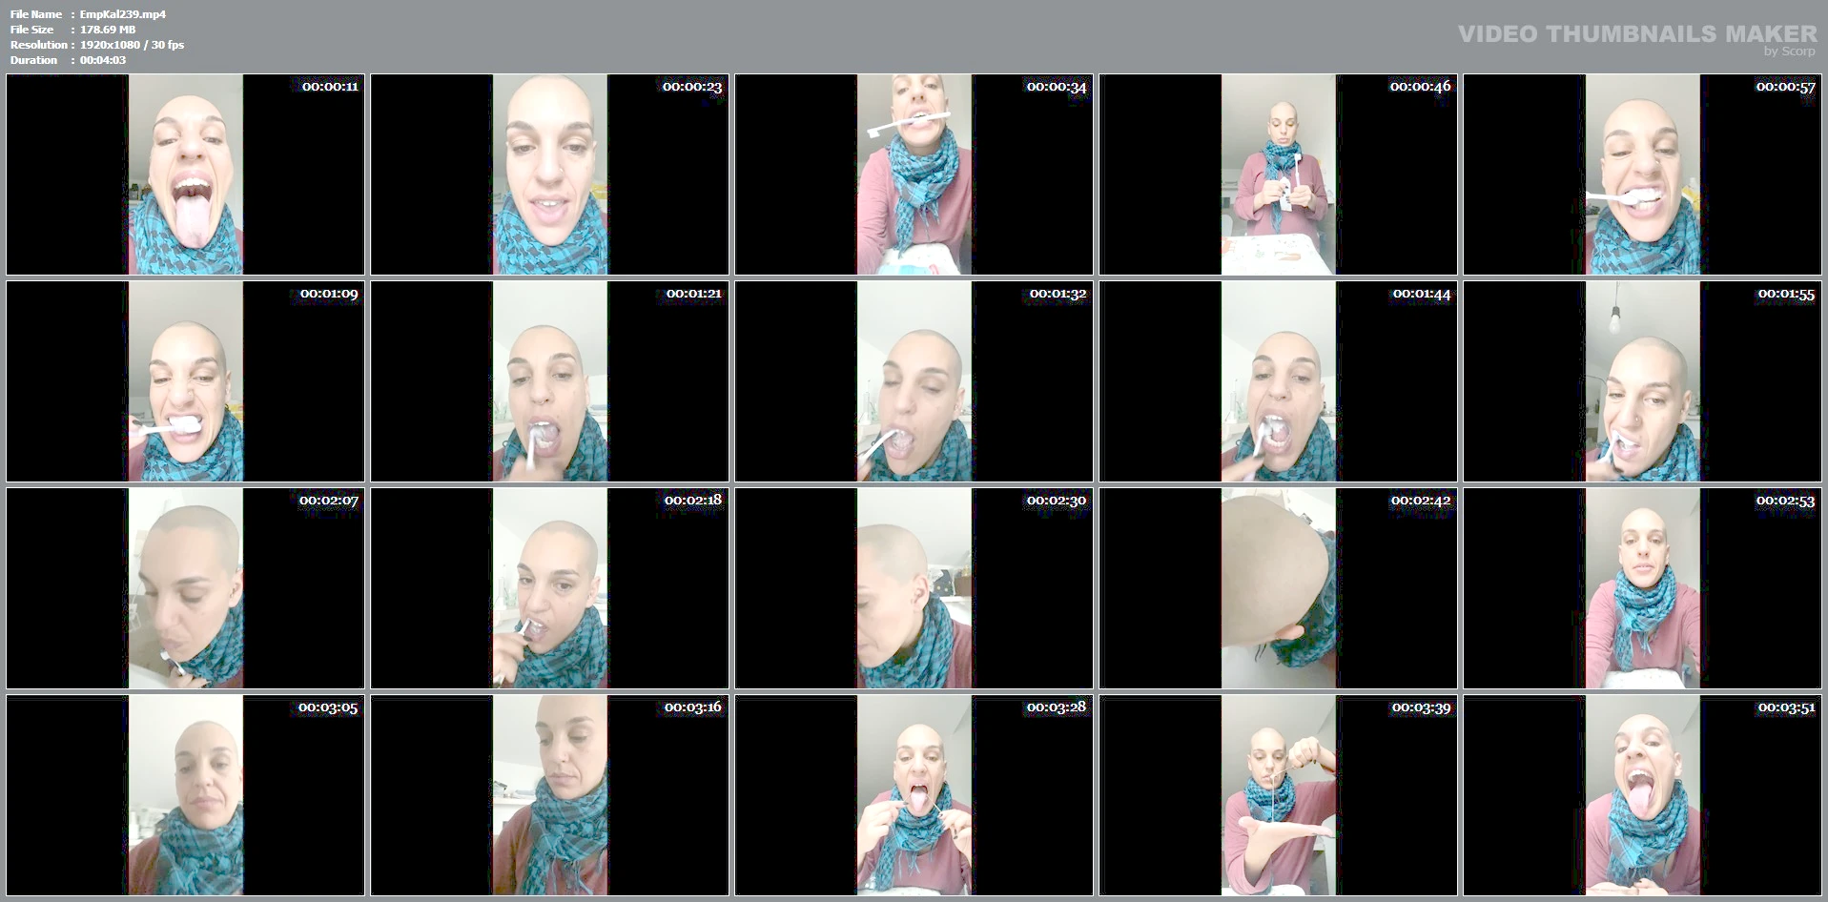
Task: Pick the frame timestamped 00:02:18
Action: [550, 588]
